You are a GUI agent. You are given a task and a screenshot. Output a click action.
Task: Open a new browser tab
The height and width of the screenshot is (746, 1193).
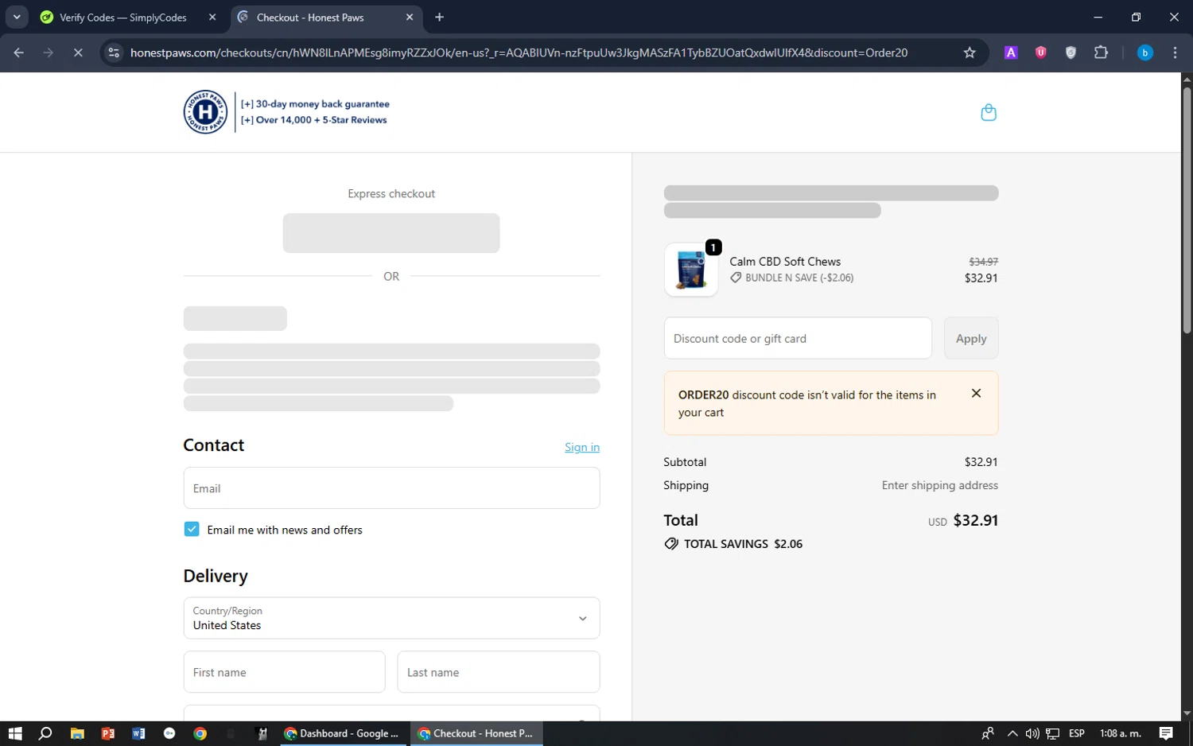(439, 17)
